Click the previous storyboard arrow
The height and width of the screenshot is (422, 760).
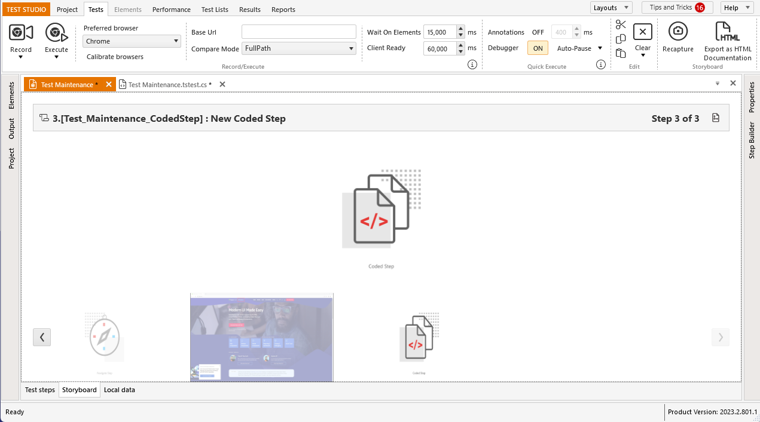[42, 337]
